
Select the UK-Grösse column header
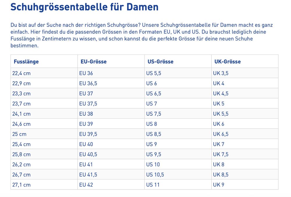point(245,61)
